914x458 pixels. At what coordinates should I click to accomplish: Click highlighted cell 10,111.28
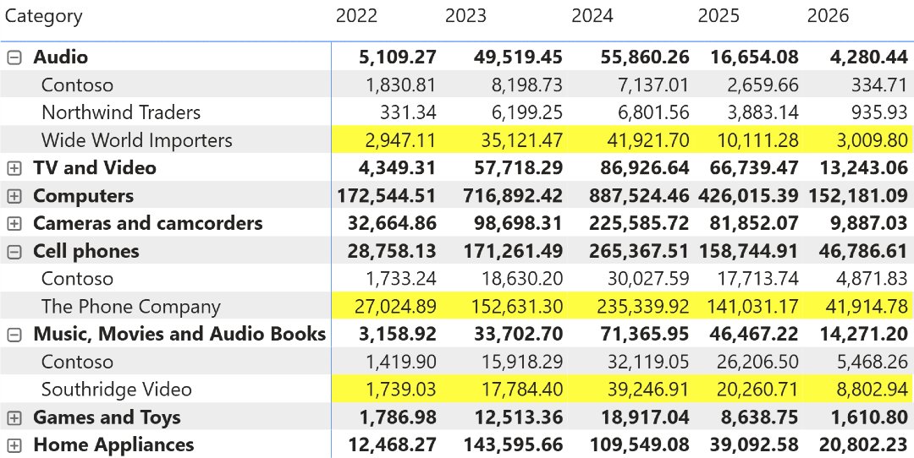tap(757, 140)
